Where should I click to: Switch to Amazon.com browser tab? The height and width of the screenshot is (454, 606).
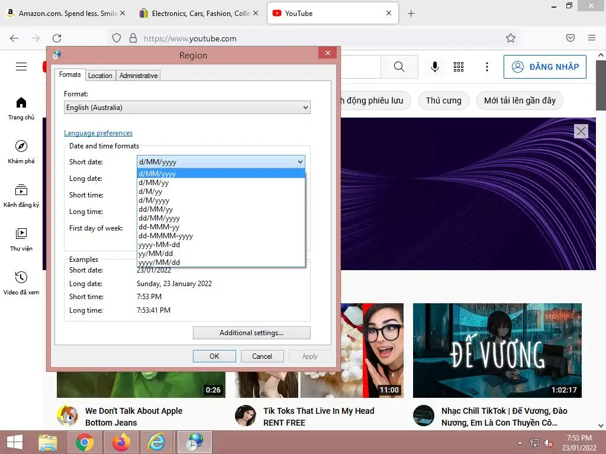click(x=66, y=14)
